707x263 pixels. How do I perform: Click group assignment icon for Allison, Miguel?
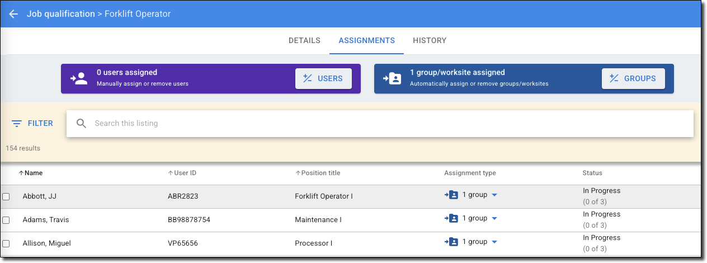coord(451,242)
